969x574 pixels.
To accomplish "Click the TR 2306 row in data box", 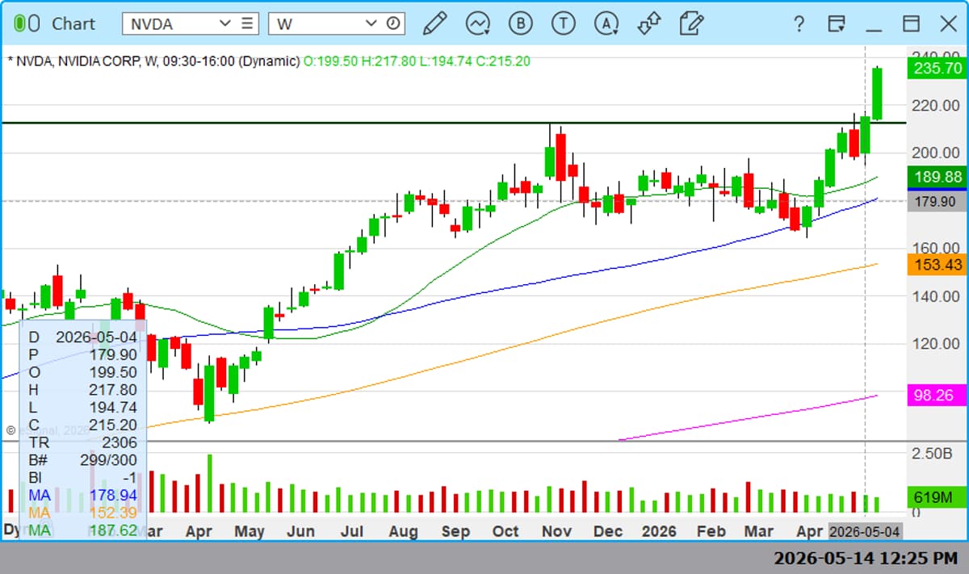I will (82, 442).
